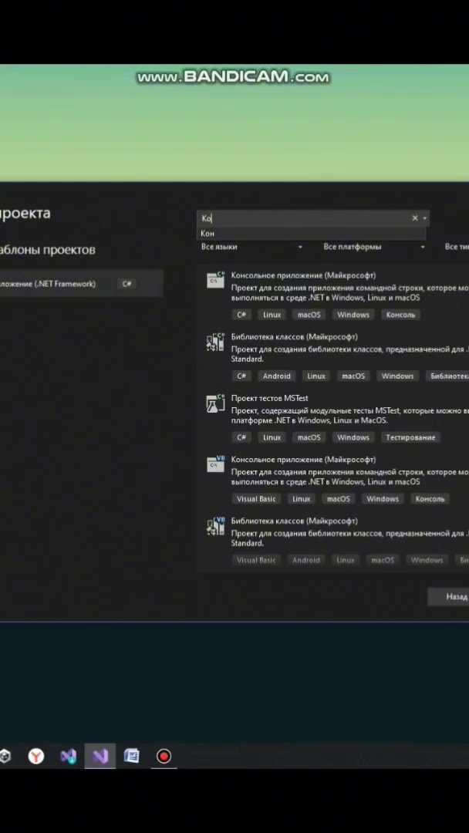Open the cube-shaped taskbar icon
The image size is (469, 833).
pyautogui.click(x=5, y=755)
